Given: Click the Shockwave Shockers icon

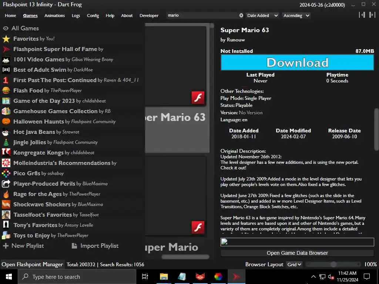Looking at the screenshot, I should pyautogui.click(x=6, y=204).
